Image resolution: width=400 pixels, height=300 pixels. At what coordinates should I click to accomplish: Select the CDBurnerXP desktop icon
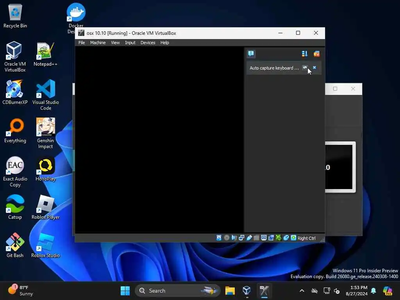[15, 92]
